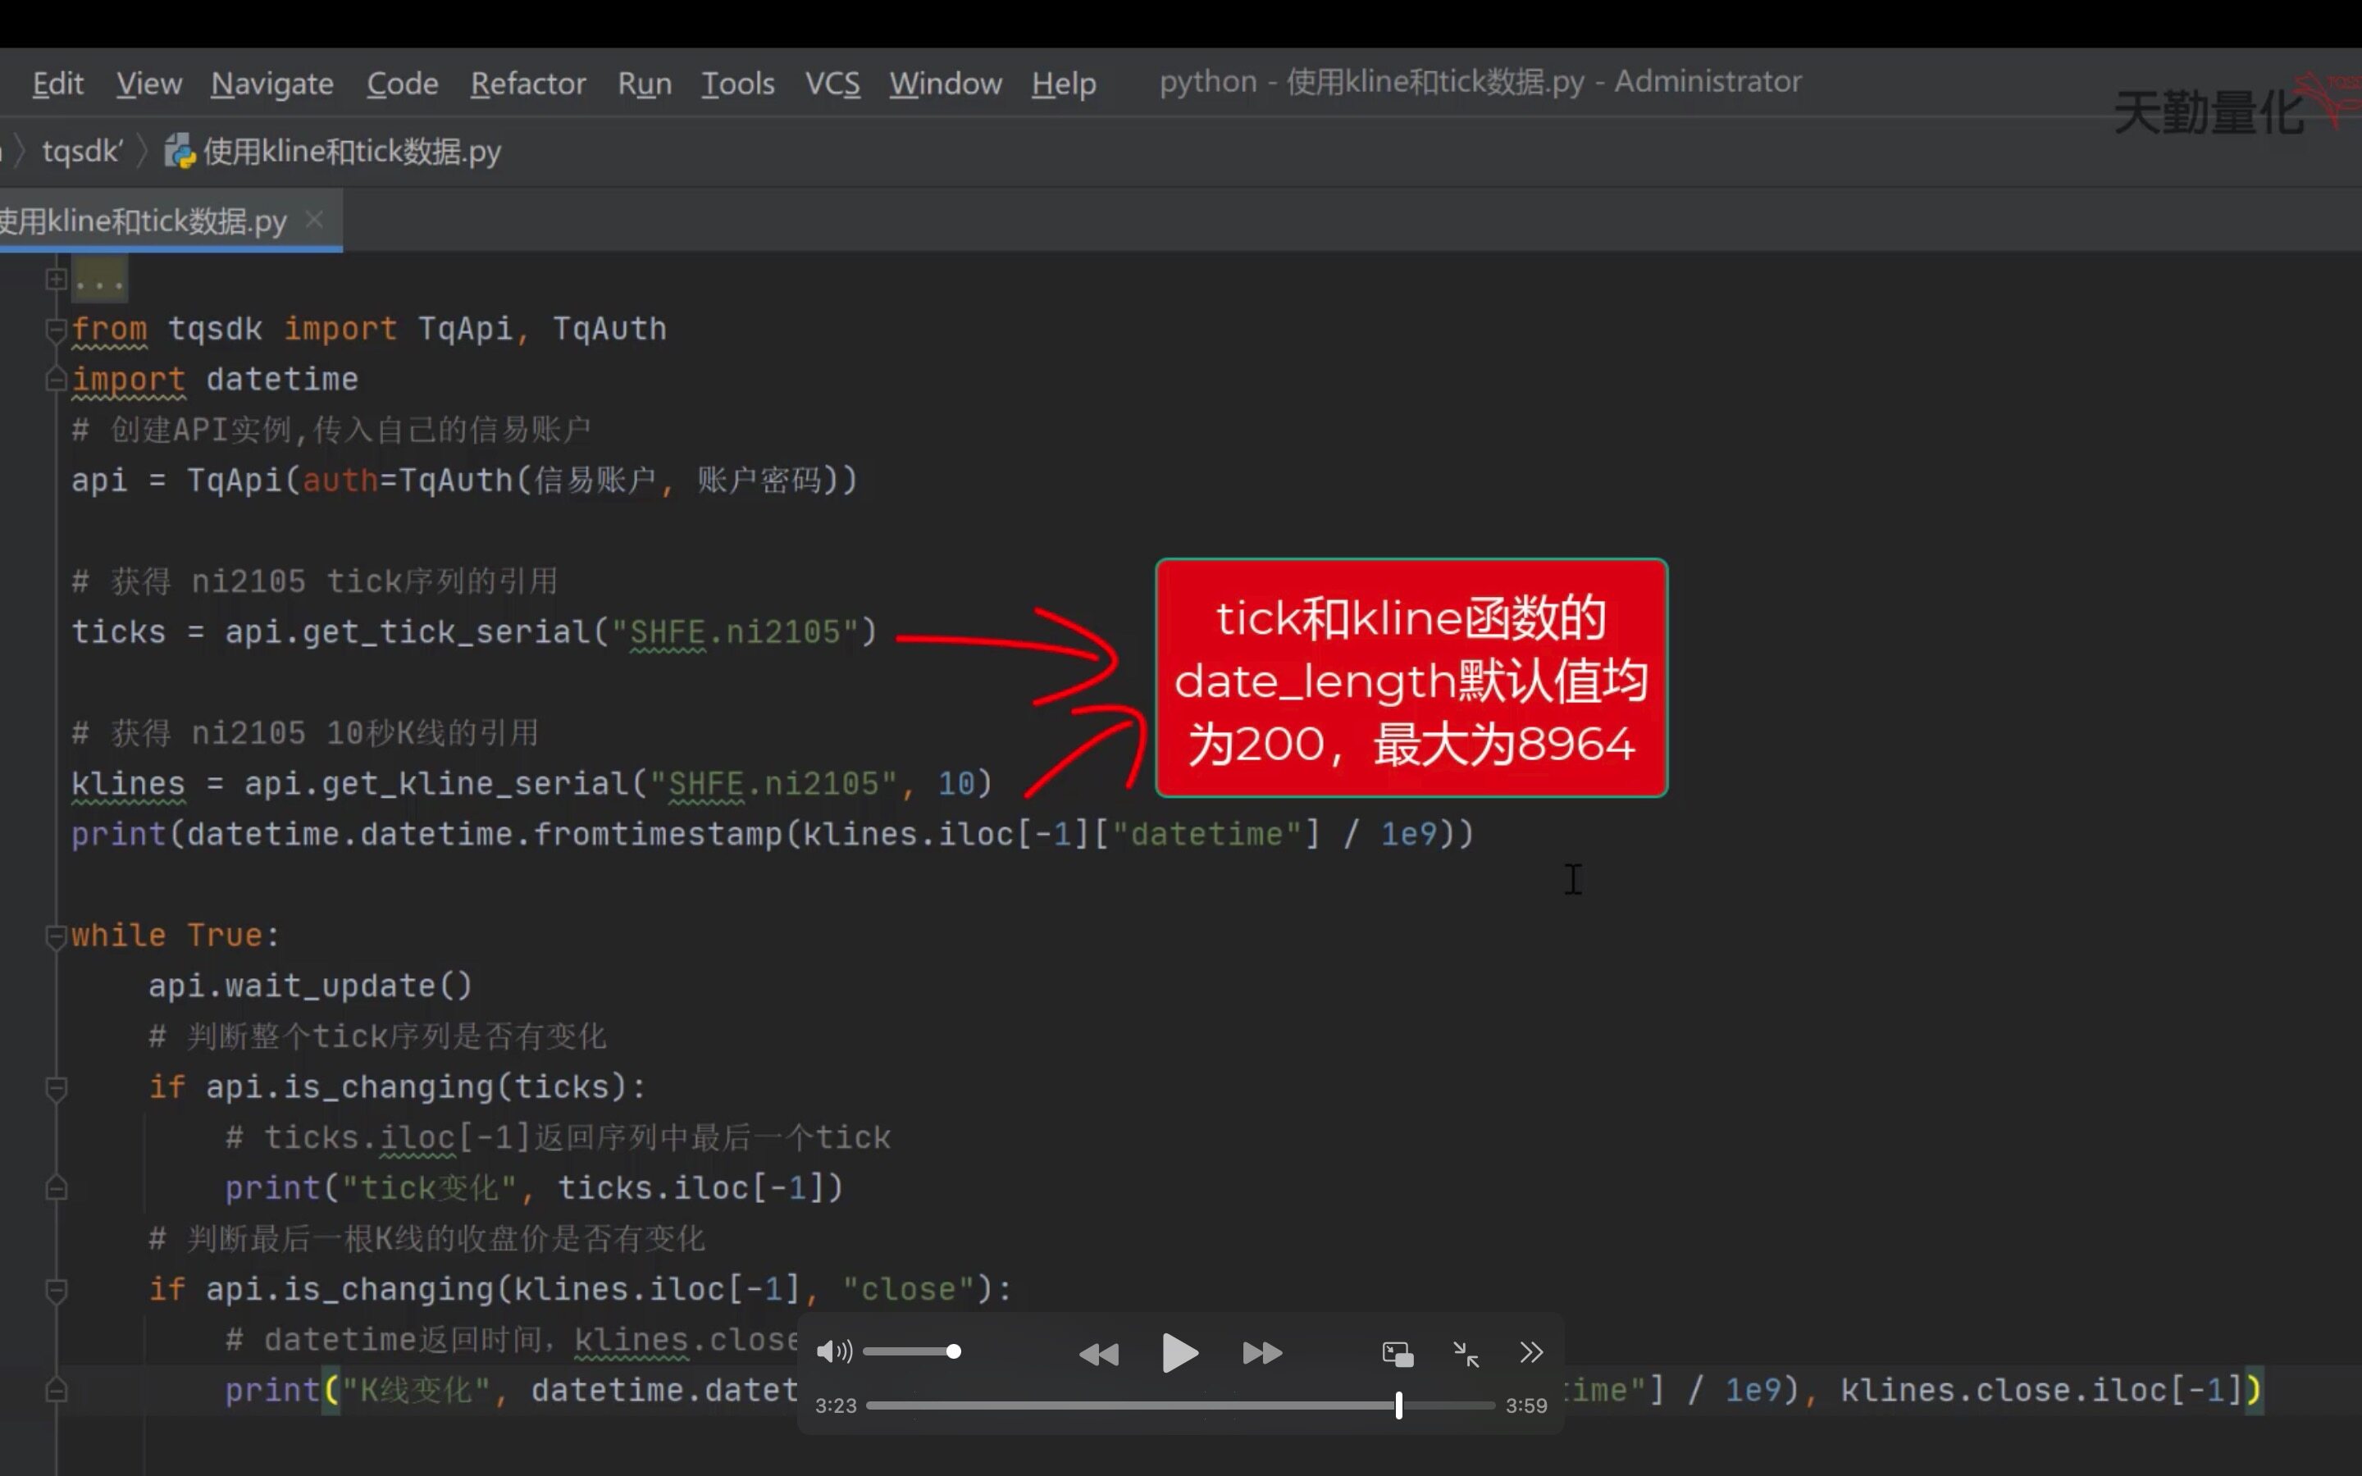The height and width of the screenshot is (1476, 2362).
Task: Adjust the volume slider knob
Action: click(x=954, y=1351)
